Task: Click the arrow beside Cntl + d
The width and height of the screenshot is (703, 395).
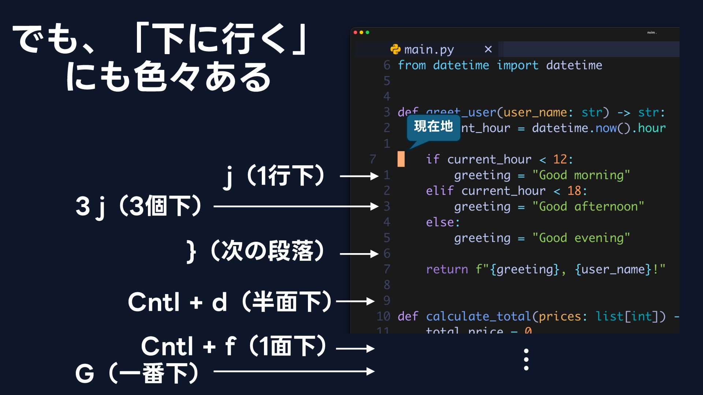Action: (x=355, y=301)
